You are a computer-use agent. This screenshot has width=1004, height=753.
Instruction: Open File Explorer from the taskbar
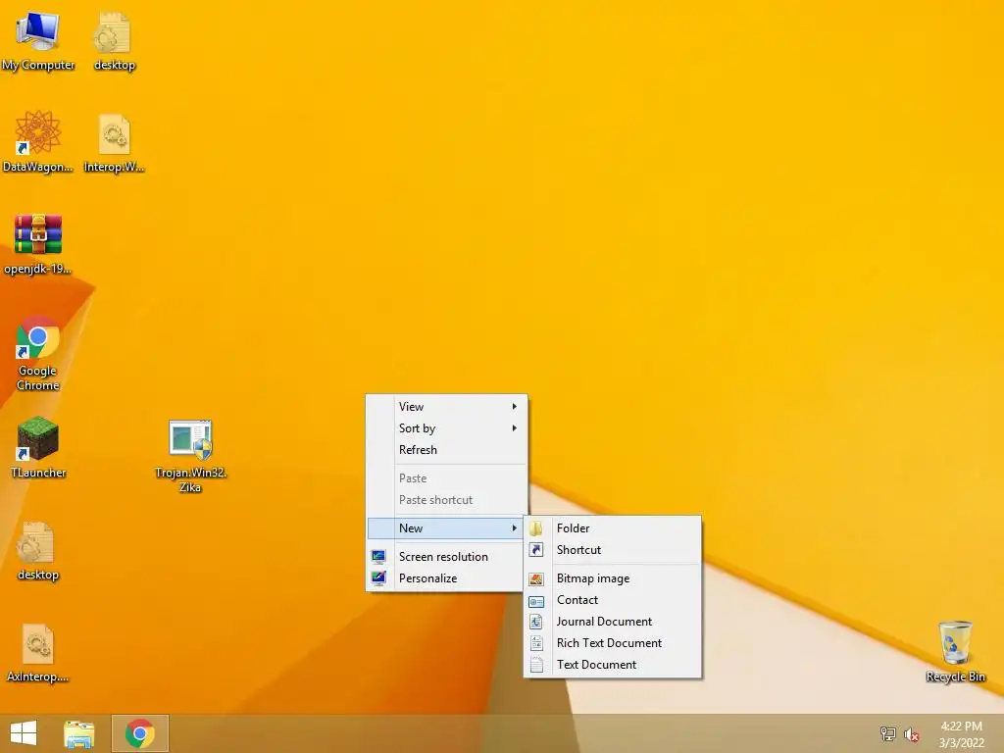78,733
